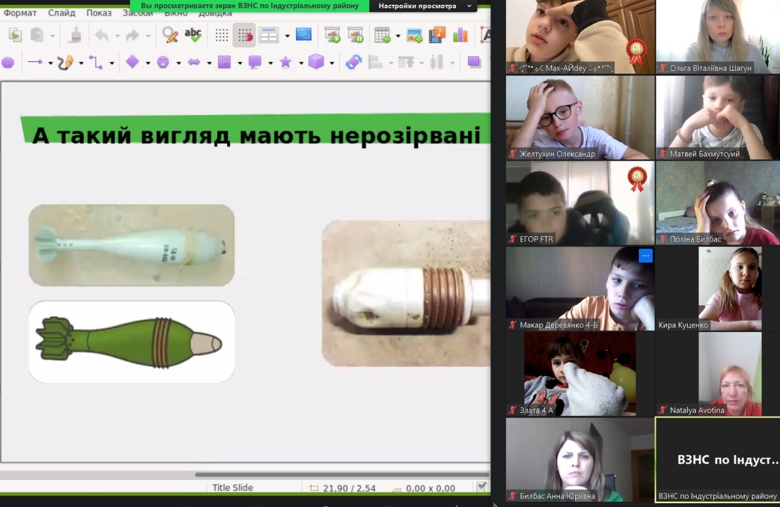Insert a table with the table icon
This screenshot has width=780, height=507.
click(382, 36)
